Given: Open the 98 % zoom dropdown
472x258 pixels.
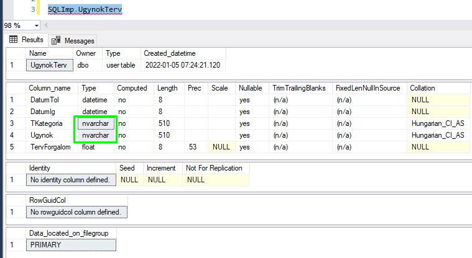Looking at the screenshot, I should tap(36, 25).
